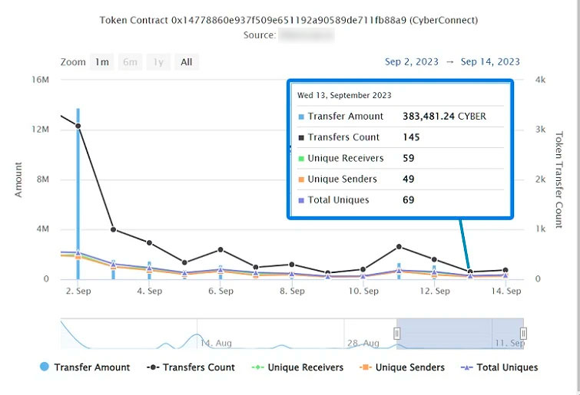Hide the Unique Senders legend series
Image resolution: width=580 pixels, height=395 pixels.
tap(409, 367)
